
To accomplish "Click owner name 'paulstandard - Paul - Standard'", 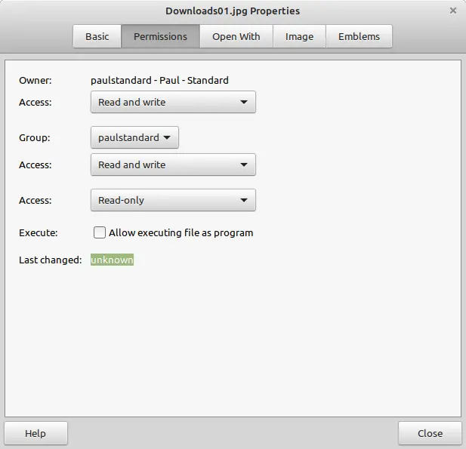I will [x=159, y=80].
